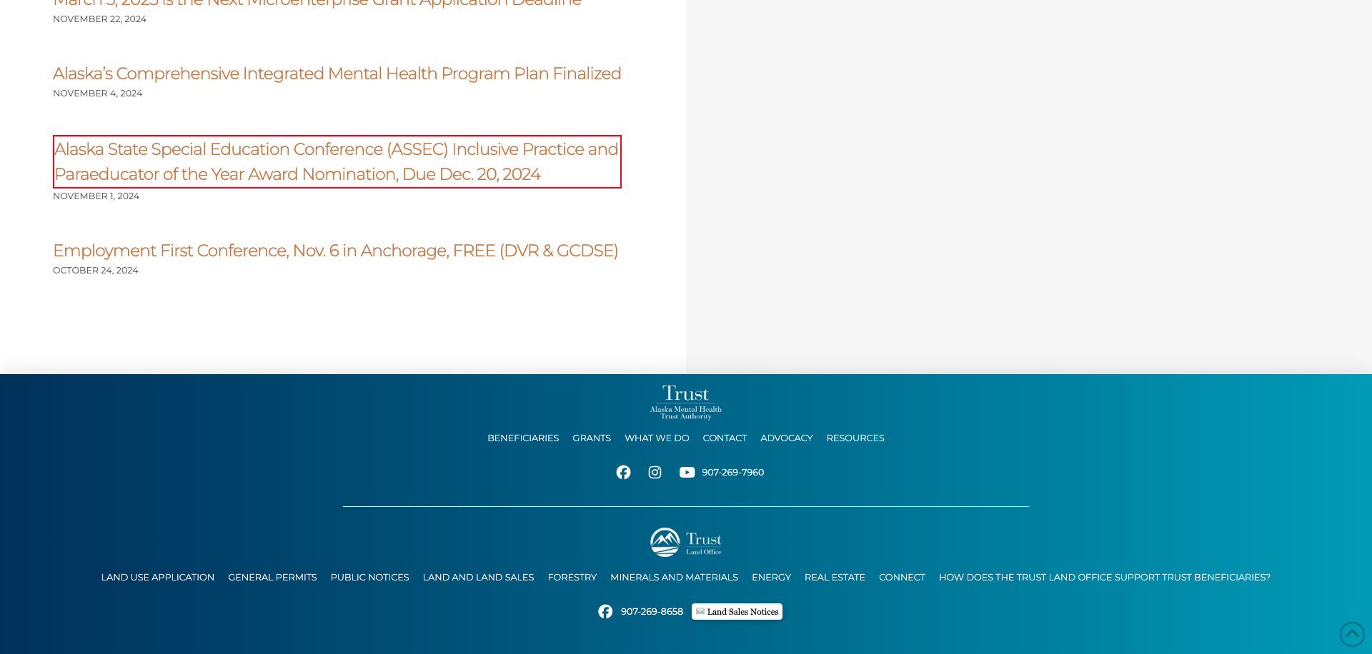Click the scroll back to top arrow
Viewport: 1372px width, 654px height.
pyautogui.click(x=1351, y=634)
